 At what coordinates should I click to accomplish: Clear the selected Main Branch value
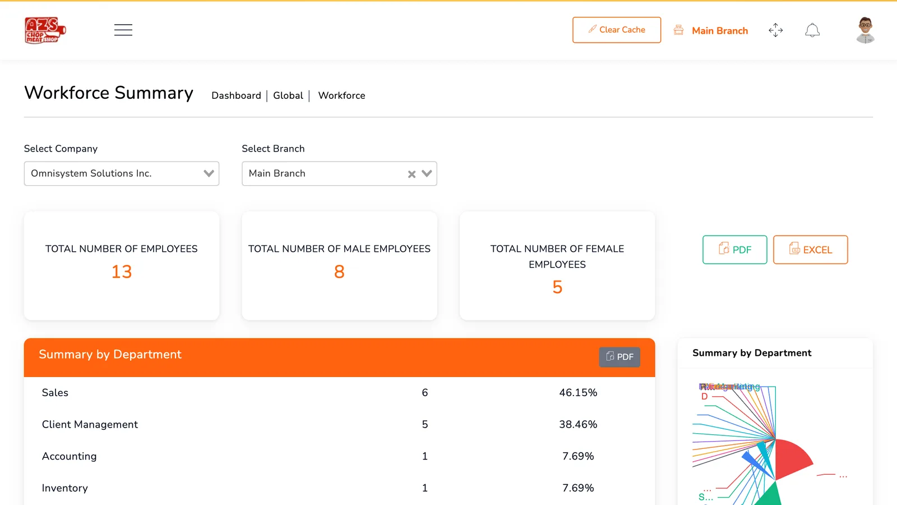point(411,174)
